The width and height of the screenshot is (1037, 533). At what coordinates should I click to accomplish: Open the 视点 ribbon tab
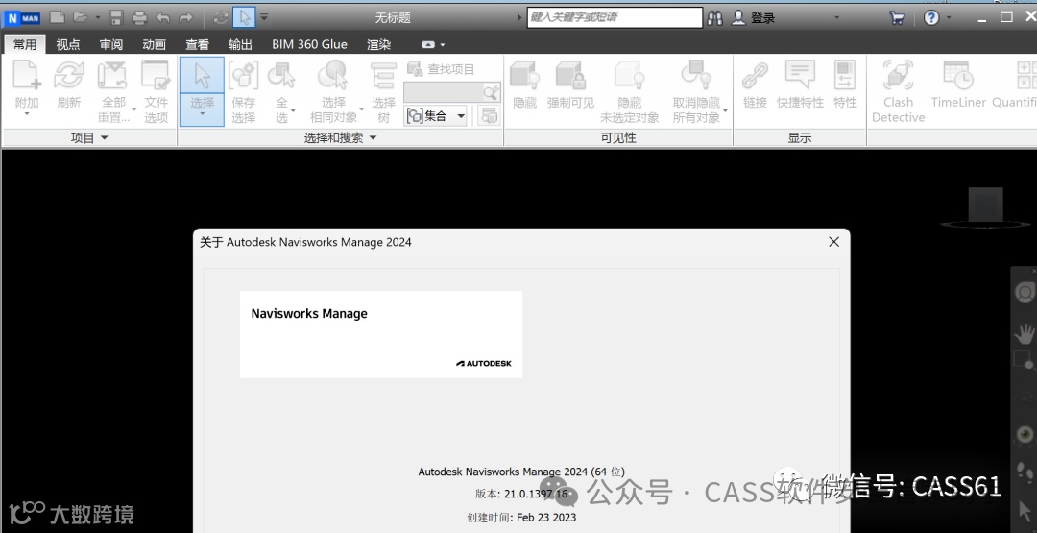[x=67, y=44]
